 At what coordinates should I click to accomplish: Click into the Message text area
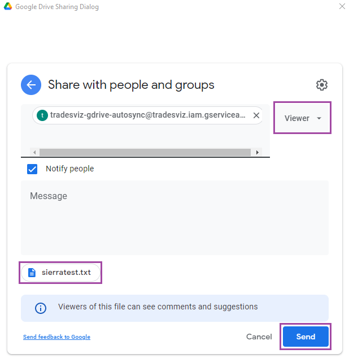click(x=174, y=218)
